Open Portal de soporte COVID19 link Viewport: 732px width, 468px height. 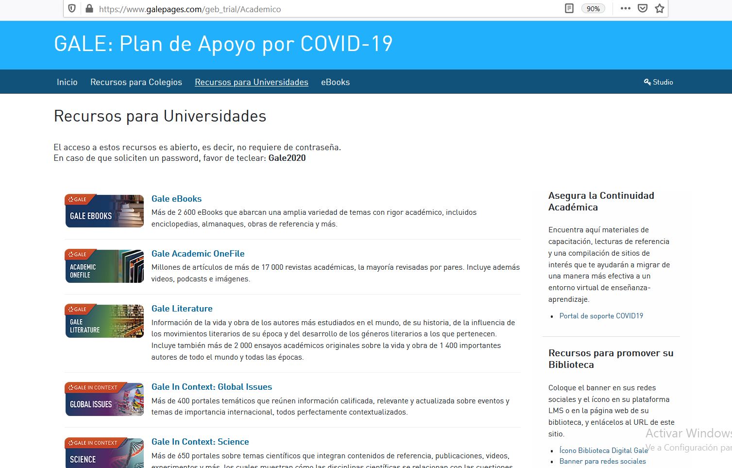[601, 316]
